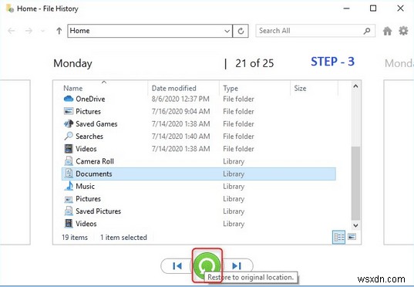Select the Music library icon

tap(69, 186)
